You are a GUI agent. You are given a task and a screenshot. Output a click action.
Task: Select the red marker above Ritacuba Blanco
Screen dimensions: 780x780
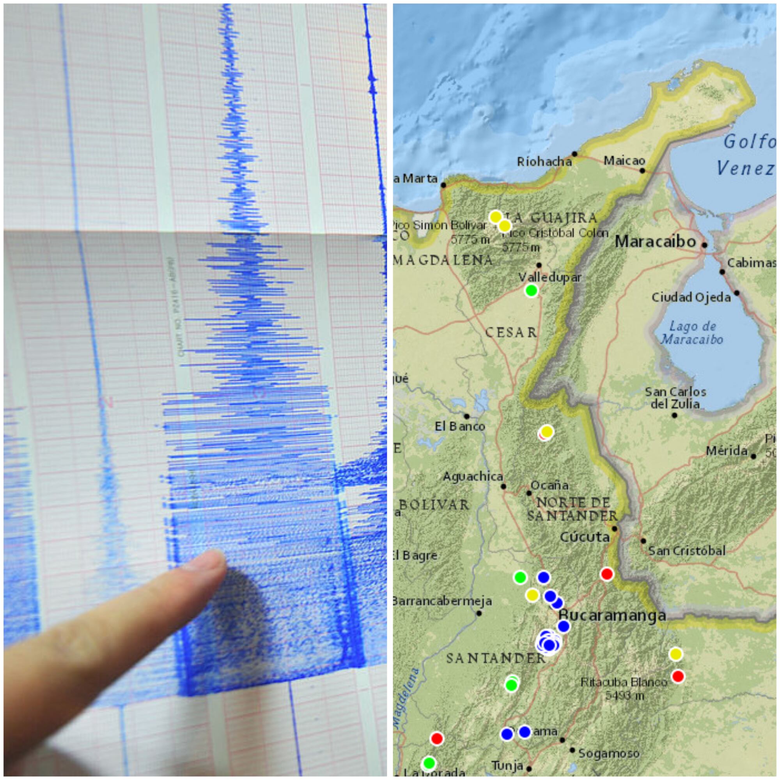pyautogui.click(x=678, y=676)
